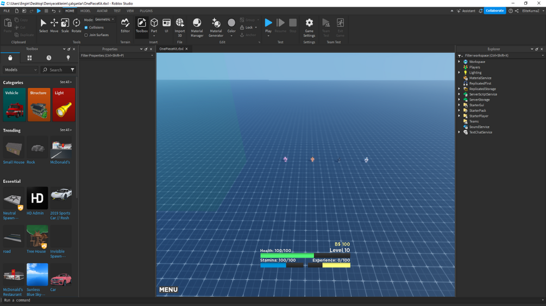Open the Material Manager
This screenshot has width=546, height=306.
[197, 28]
